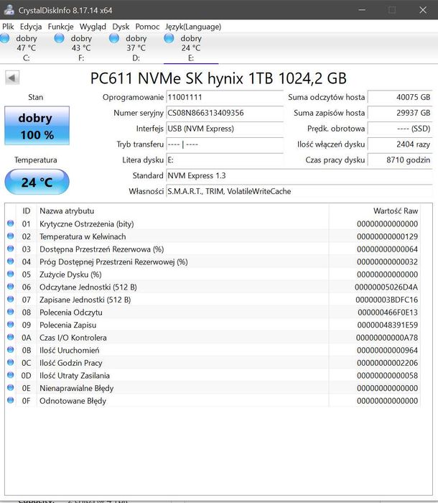Select the Temperatura w Kelwinach row
438x503 pixels.
point(213,236)
